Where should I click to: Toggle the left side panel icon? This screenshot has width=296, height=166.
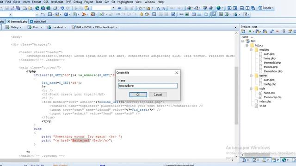click(x=229, y=8)
